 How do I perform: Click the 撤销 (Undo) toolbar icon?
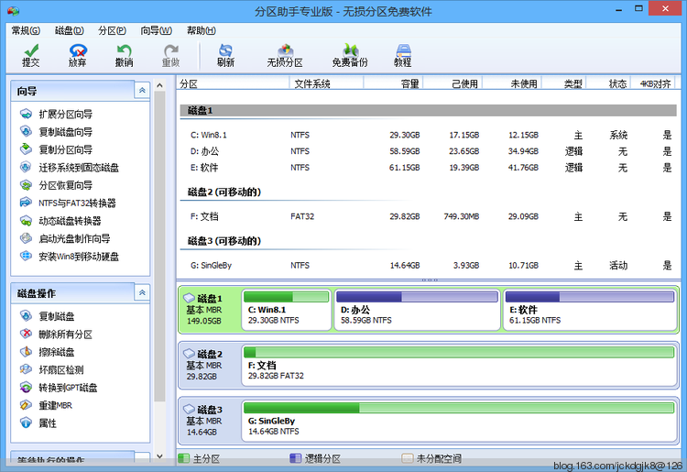coord(124,55)
